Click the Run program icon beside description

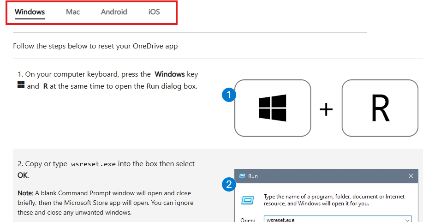[x=248, y=200]
